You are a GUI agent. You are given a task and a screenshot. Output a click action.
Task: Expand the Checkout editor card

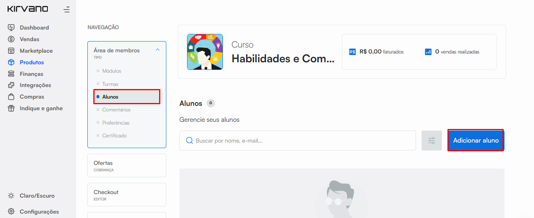127,195
